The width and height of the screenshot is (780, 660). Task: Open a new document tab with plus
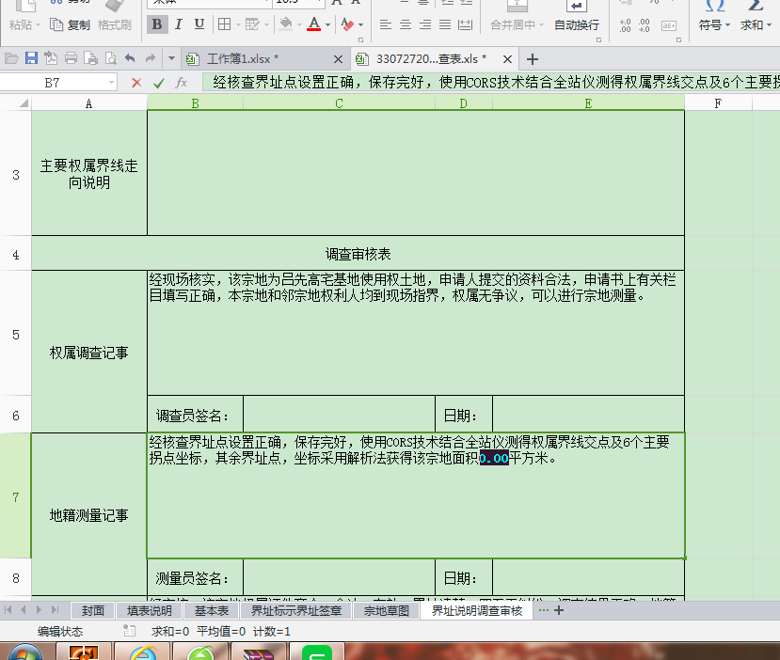point(533,59)
